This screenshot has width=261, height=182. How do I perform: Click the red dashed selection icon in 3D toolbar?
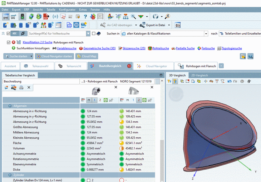[188, 81]
